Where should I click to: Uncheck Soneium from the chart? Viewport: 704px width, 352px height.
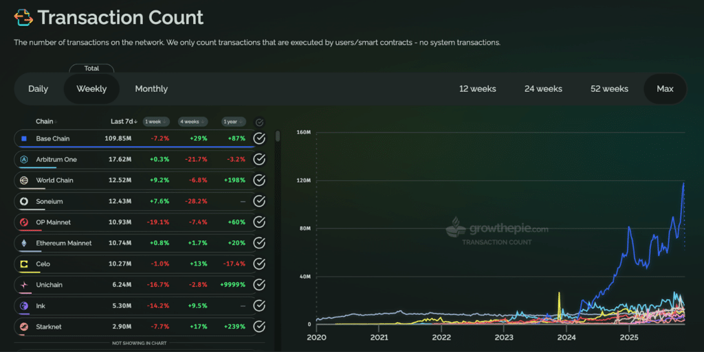coord(259,201)
